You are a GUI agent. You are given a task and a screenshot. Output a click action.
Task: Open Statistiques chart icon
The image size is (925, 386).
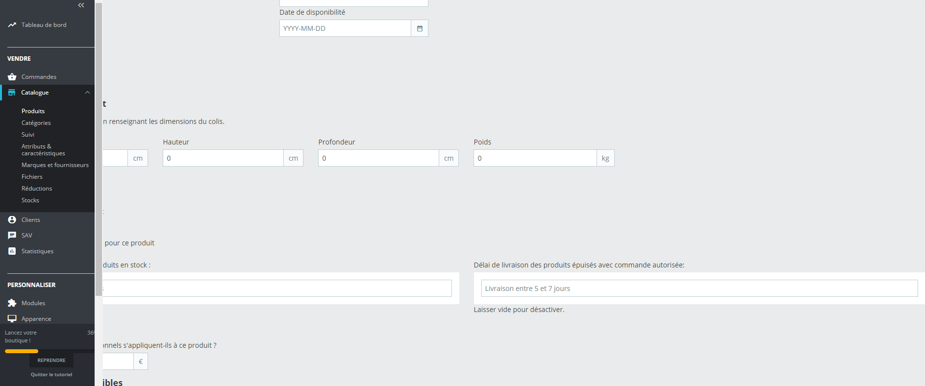point(12,251)
